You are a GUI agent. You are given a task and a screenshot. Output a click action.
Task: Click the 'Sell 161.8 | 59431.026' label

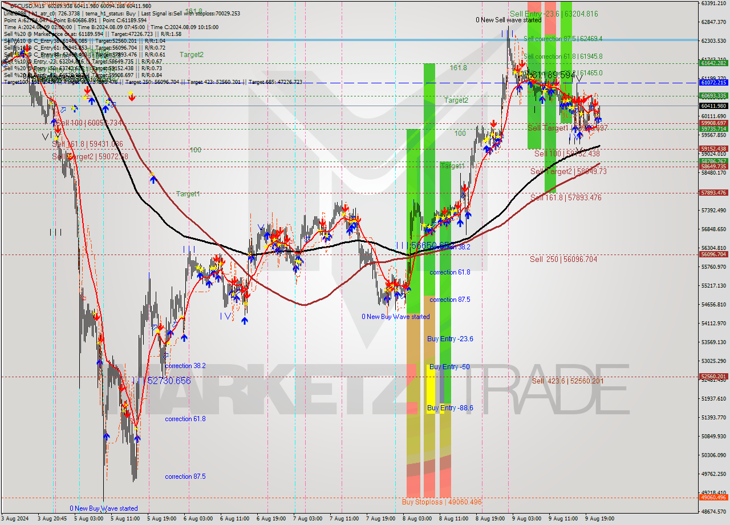point(87,144)
